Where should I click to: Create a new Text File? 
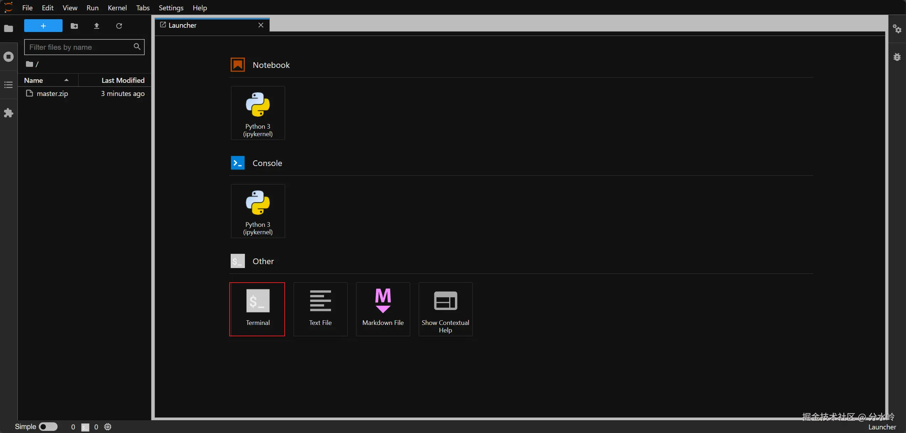click(320, 309)
